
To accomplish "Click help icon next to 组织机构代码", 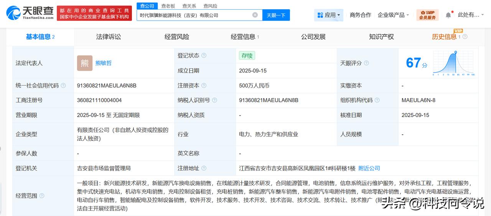I will (x=377, y=100).
